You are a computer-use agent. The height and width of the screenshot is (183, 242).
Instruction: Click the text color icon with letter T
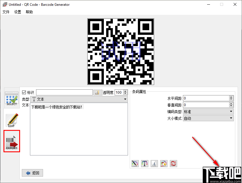[145, 163]
